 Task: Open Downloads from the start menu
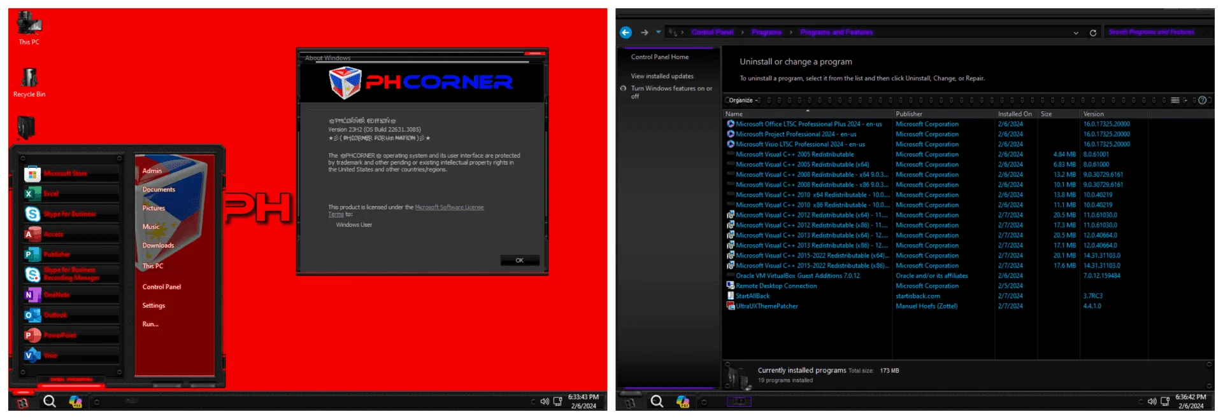158,245
